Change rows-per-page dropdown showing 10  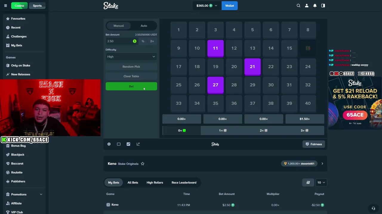click(321, 182)
